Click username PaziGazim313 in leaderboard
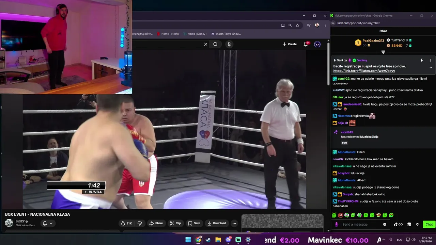The width and height of the screenshot is (436, 245). [373, 40]
